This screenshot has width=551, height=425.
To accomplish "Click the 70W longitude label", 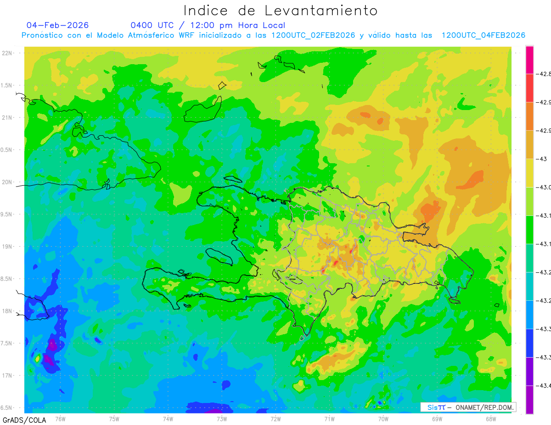I will point(383,419).
